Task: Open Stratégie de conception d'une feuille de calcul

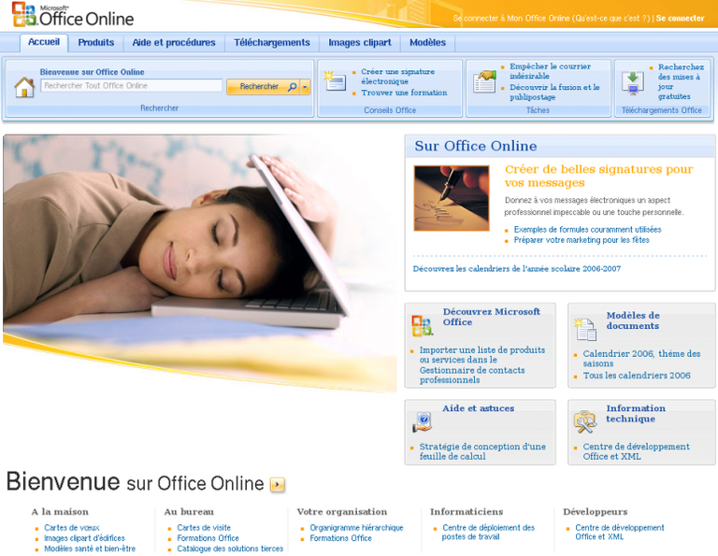Action: pyautogui.click(x=482, y=451)
